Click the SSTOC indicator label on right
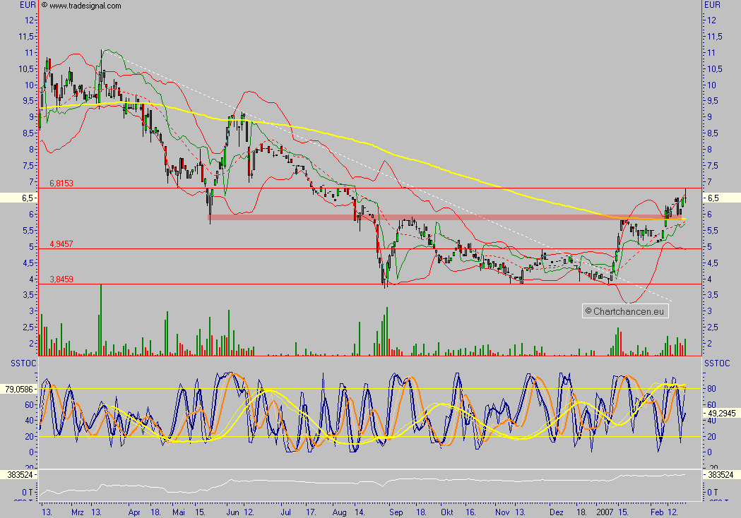 point(717,363)
